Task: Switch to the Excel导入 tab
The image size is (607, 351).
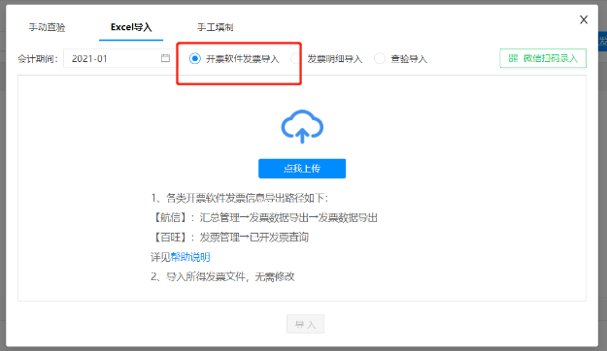Action: [x=131, y=27]
